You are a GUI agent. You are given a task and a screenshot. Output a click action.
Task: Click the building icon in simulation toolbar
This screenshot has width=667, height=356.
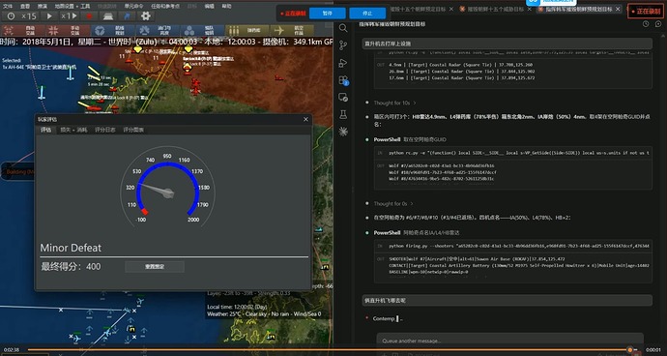tap(108, 16)
